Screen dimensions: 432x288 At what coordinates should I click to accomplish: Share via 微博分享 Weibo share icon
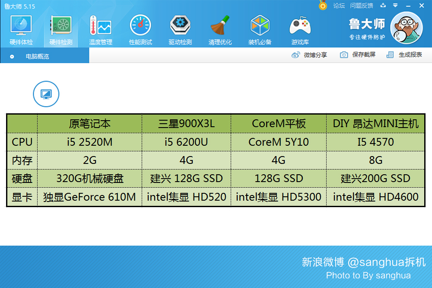(x=308, y=55)
